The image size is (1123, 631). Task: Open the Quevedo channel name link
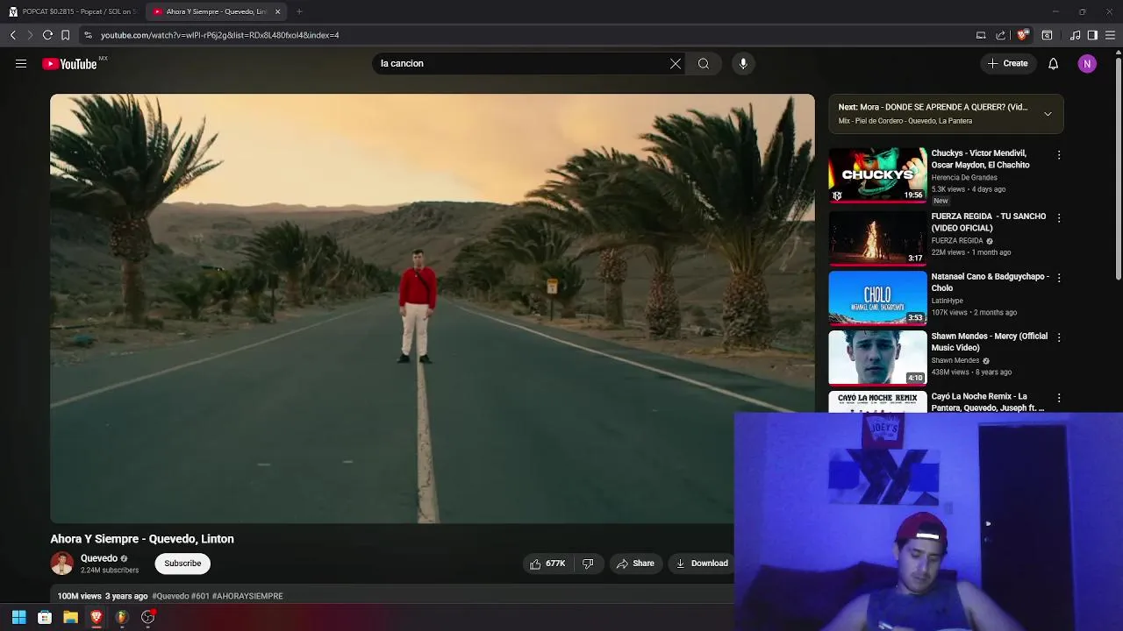click(x=99, y=558)
